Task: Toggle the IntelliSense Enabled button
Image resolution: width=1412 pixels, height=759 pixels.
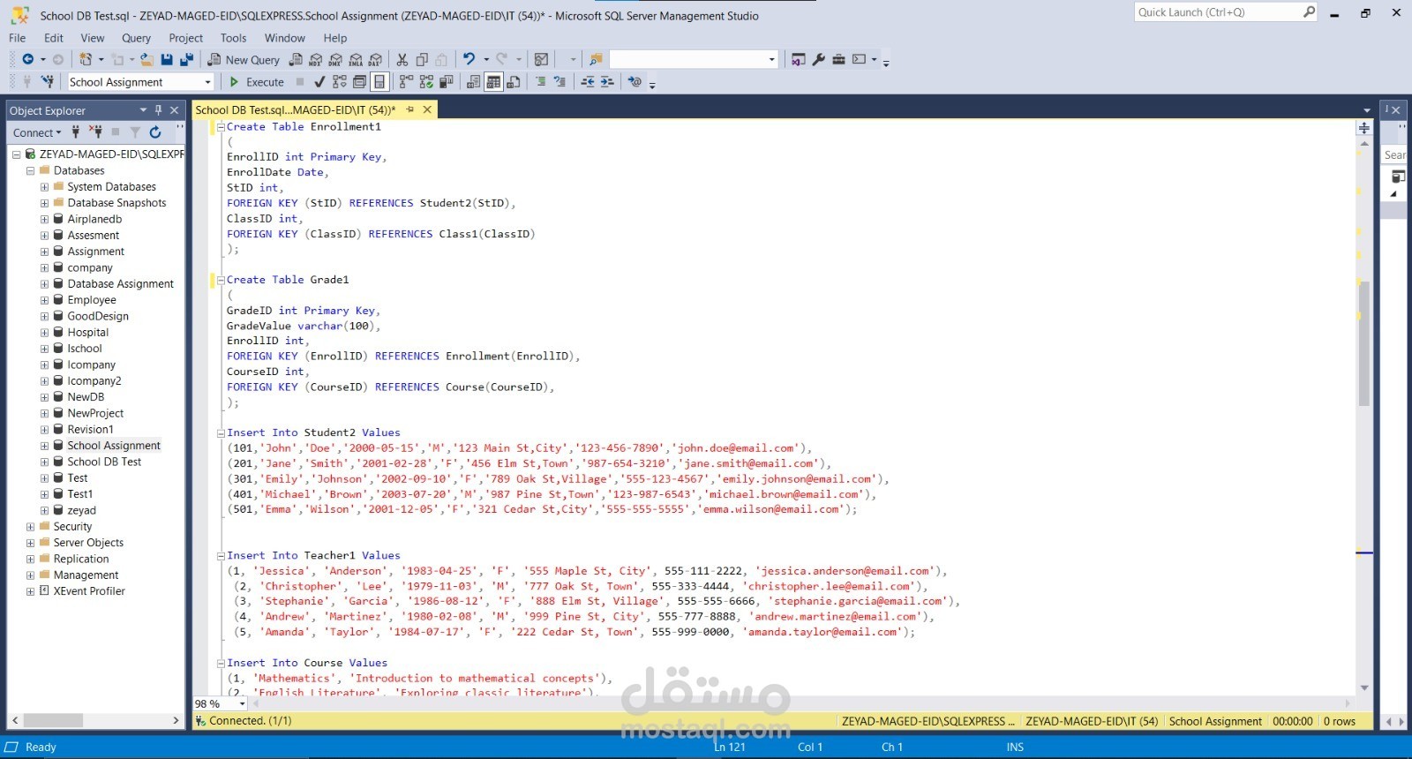Action: pos(379,82)
